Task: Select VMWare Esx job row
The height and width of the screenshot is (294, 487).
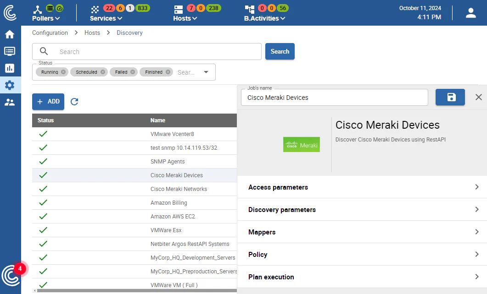Action: click(134, 230)
